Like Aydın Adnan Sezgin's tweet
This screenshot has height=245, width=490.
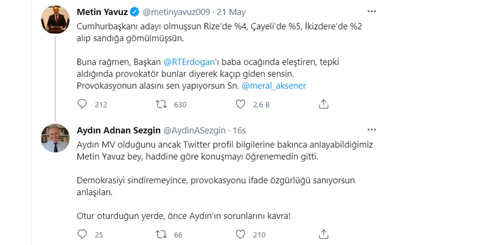[x=241, y=234]
